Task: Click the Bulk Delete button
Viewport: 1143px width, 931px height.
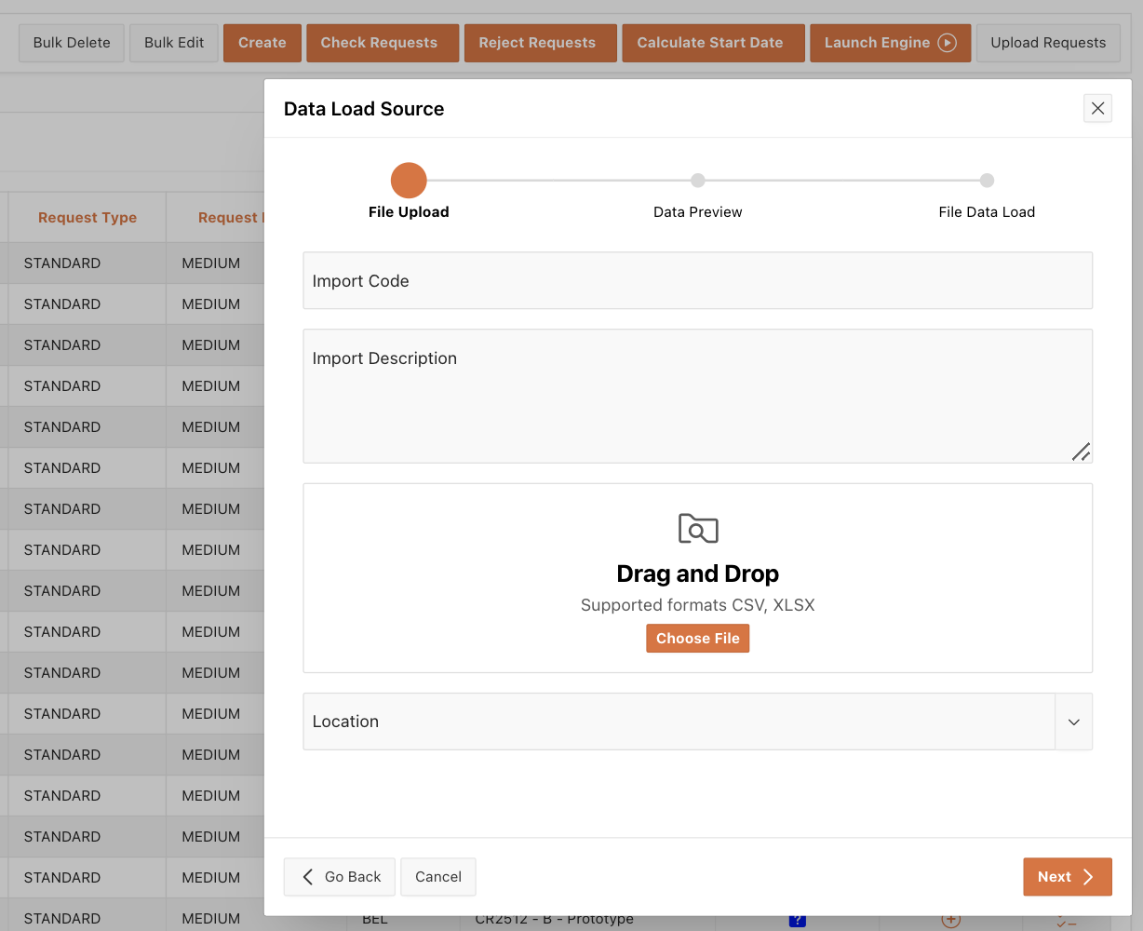Action: coord(72,43)
